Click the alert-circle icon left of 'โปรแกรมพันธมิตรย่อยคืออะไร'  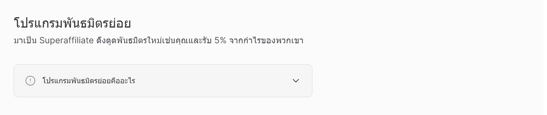click(x=30, y=81)
